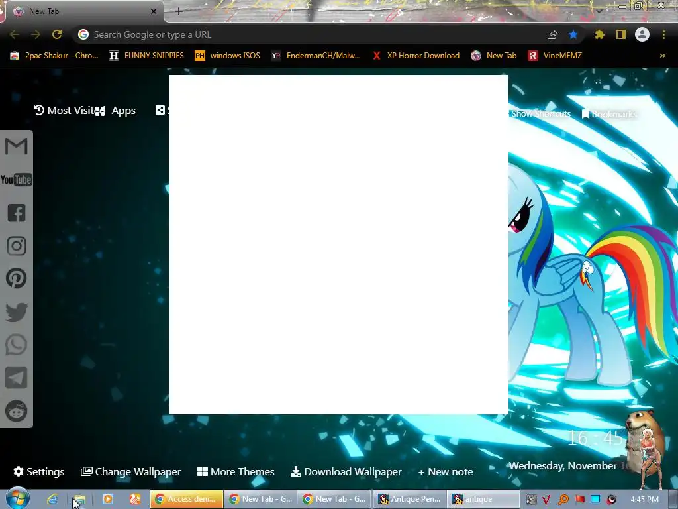Open Facebook from the left sidebar
The image size is (678, 509).
coord(17,213)
